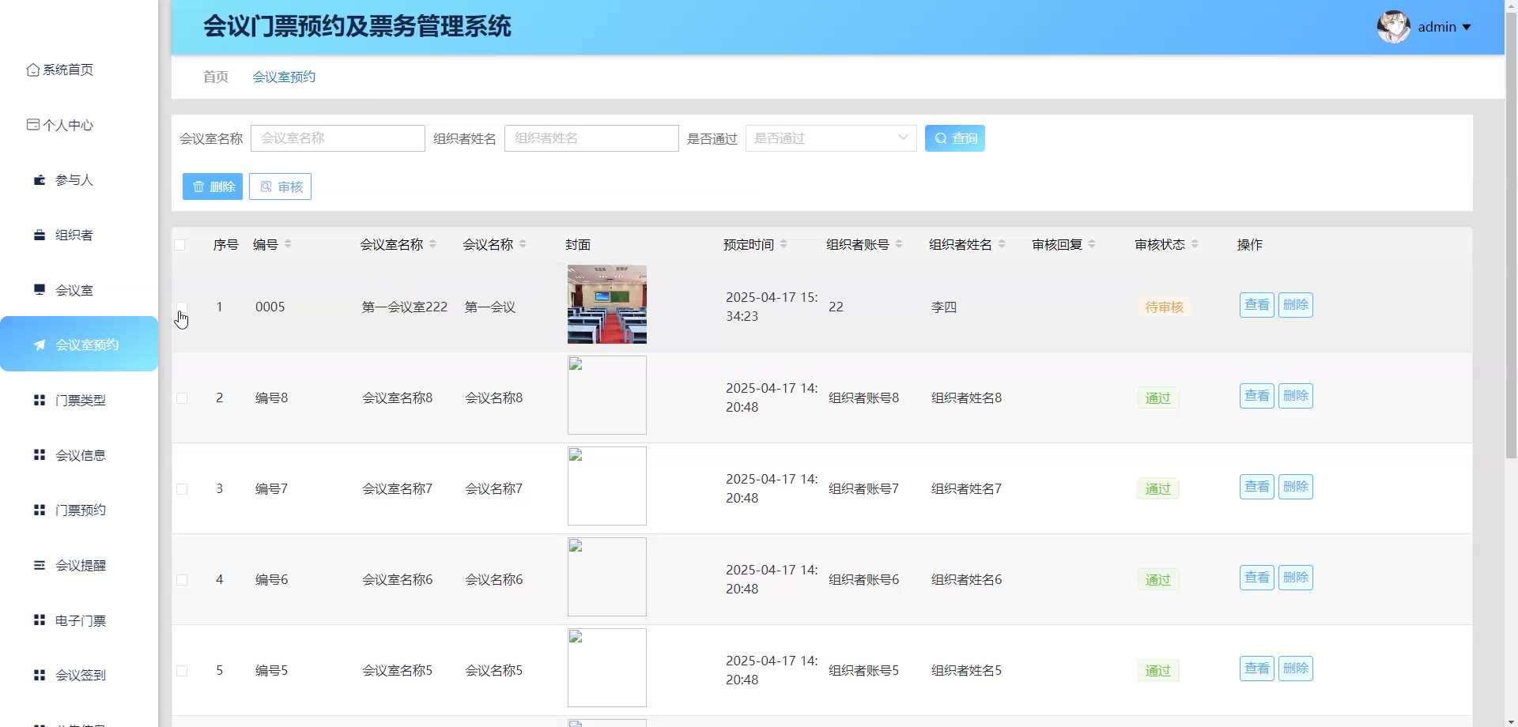
Task: Click the admin avatar picture
Action: (x=1393, y=27)
